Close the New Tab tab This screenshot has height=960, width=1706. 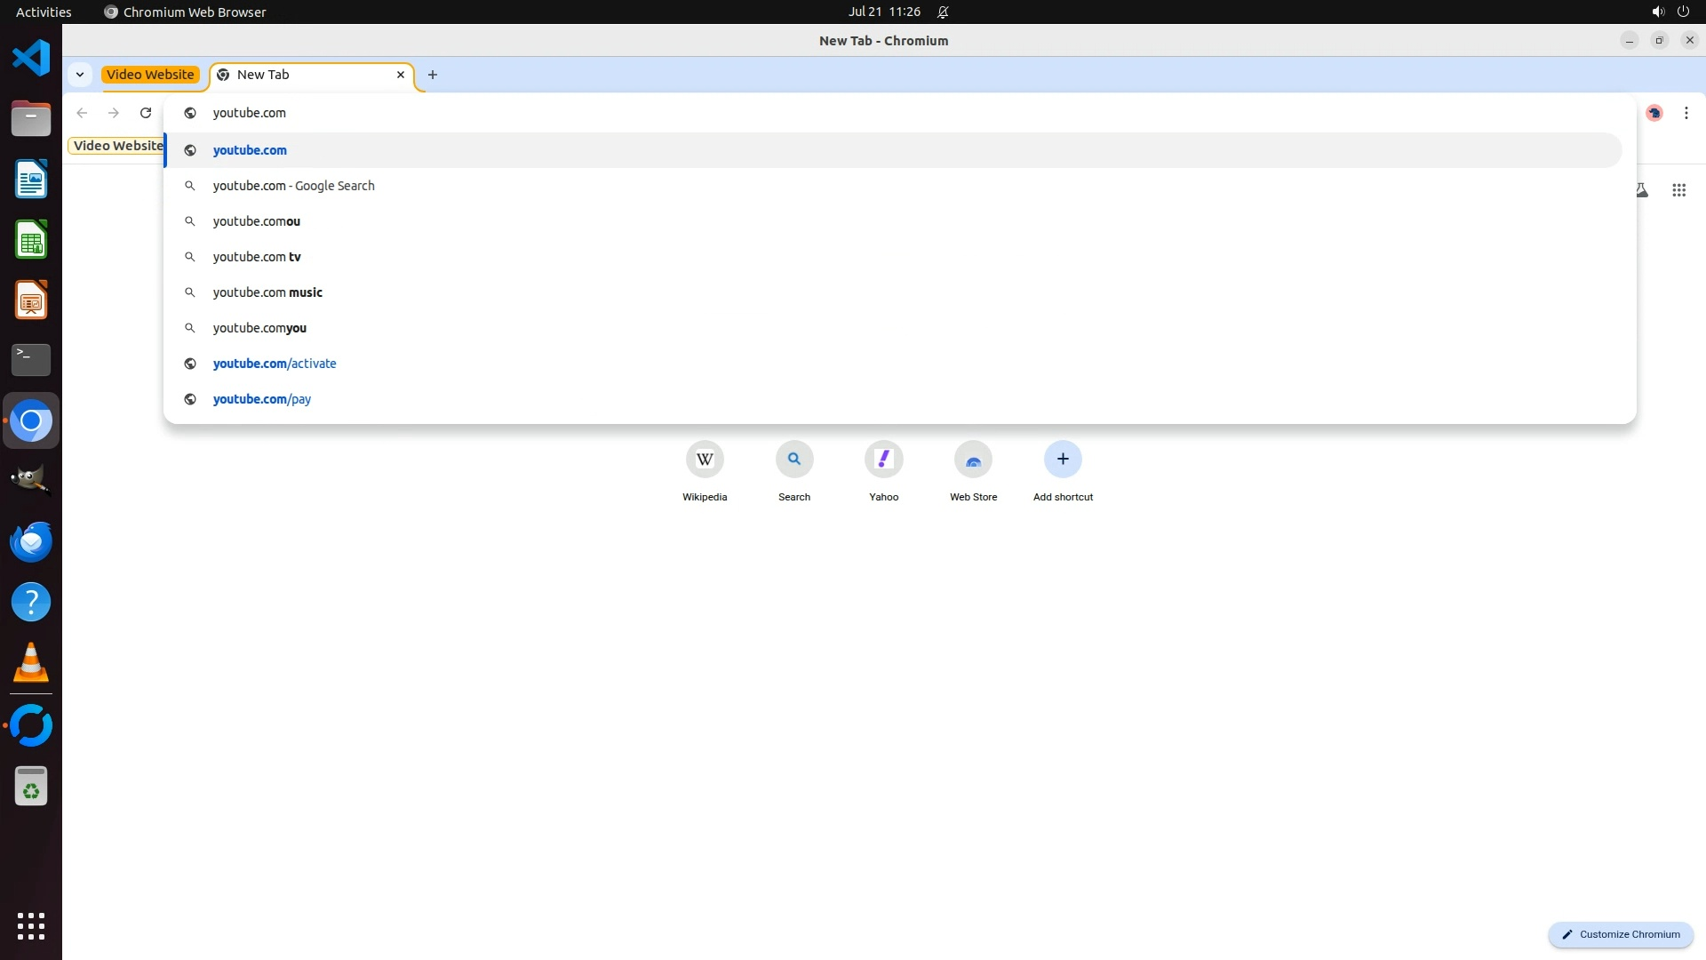point(401,75)
